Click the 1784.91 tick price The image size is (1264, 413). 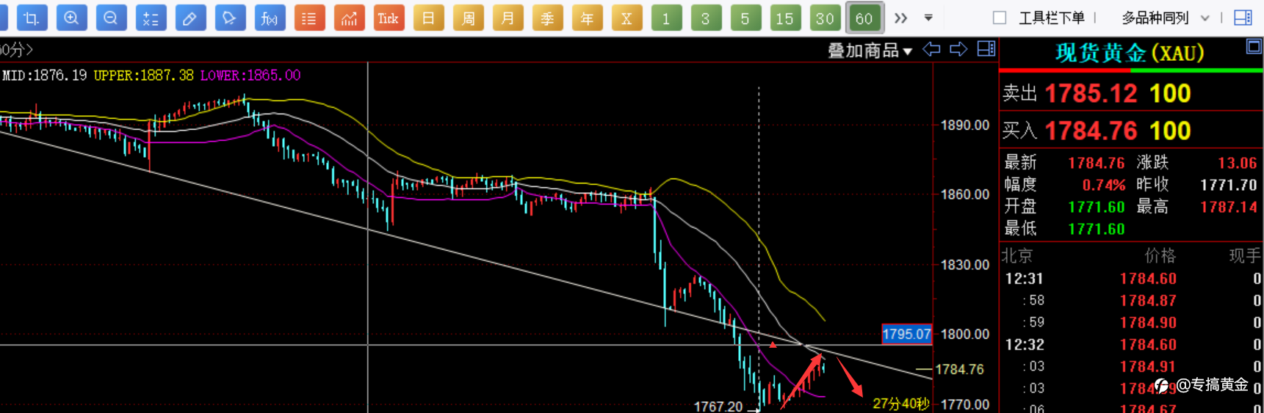coord(1148,367)
